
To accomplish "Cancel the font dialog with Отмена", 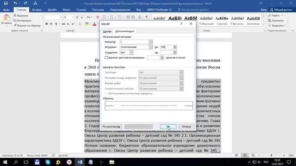I will 186,127.
